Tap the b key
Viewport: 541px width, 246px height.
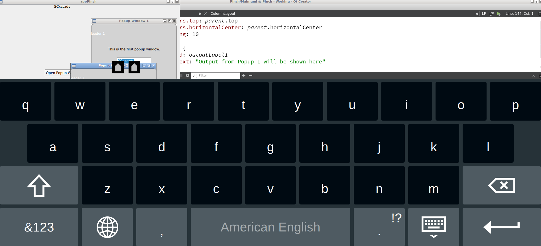(x=325, y=185)
